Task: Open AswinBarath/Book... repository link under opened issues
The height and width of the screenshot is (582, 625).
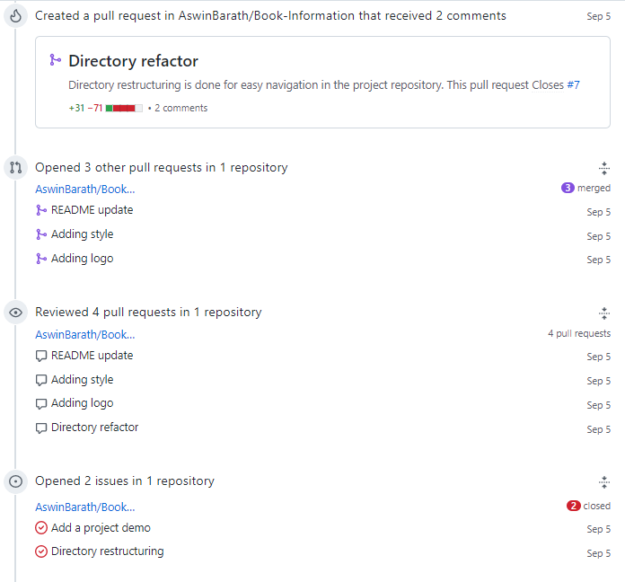Action: click(x=85, y=507)
